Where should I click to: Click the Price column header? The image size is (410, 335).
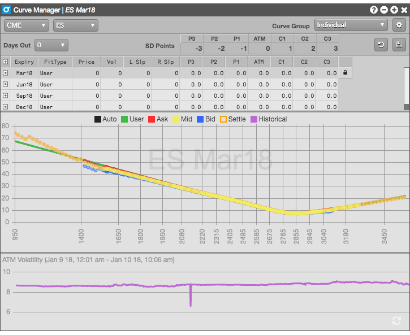pyautogui.click(x=87, y=62)
